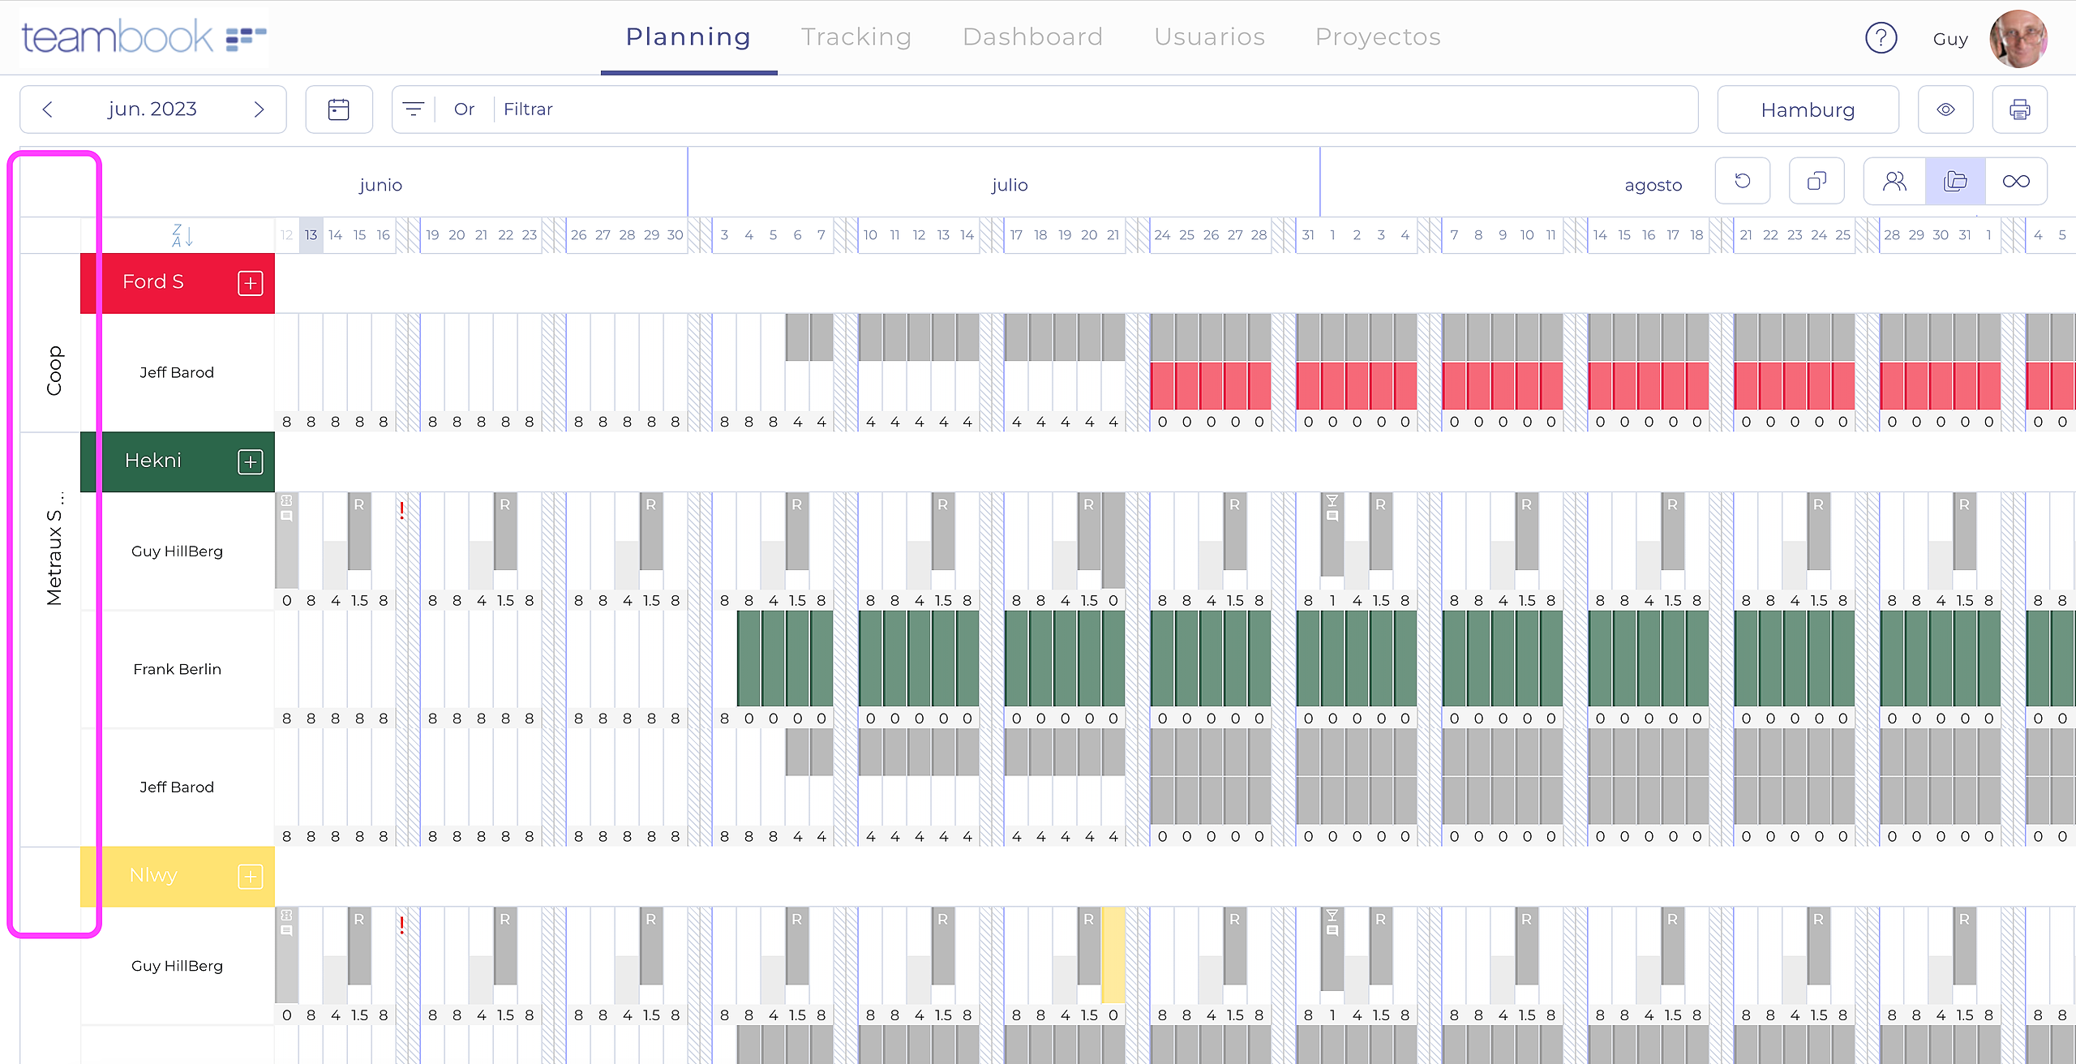Screen dimensions: 2076x1064
Task: Sort rows with the Z-A icon
Action: [182, 235]
